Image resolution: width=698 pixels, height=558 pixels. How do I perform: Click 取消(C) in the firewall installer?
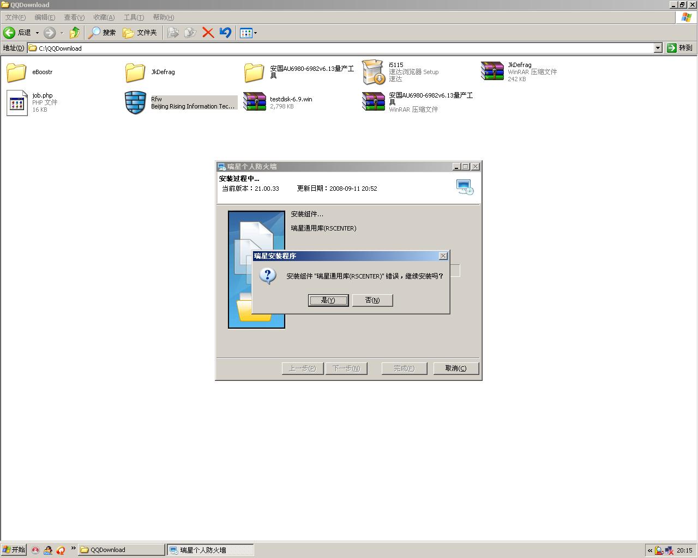pyautogui.click(x=456, y=368)
